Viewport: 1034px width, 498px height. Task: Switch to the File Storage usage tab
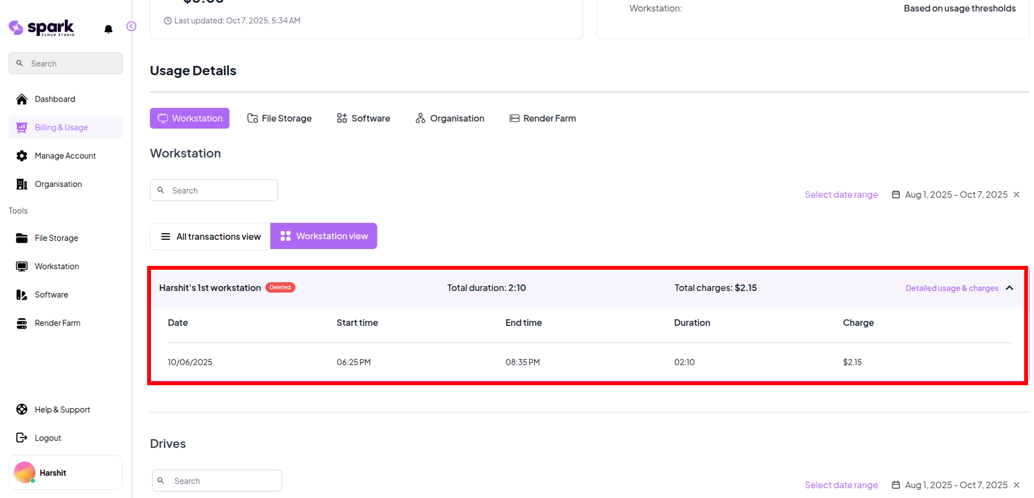(280, 118)
